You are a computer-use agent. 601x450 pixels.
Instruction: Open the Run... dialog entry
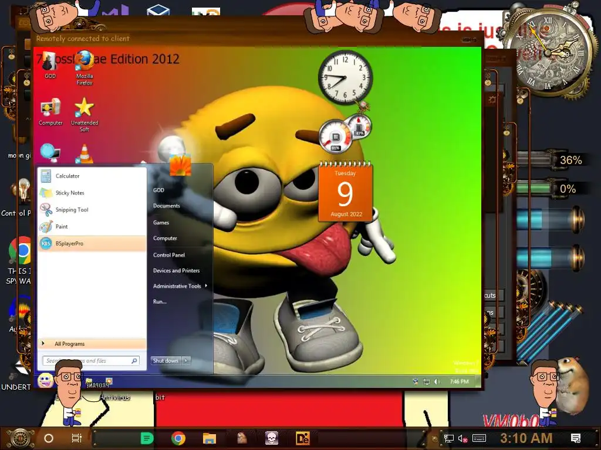pyautogui.click(x=160, y=302)
